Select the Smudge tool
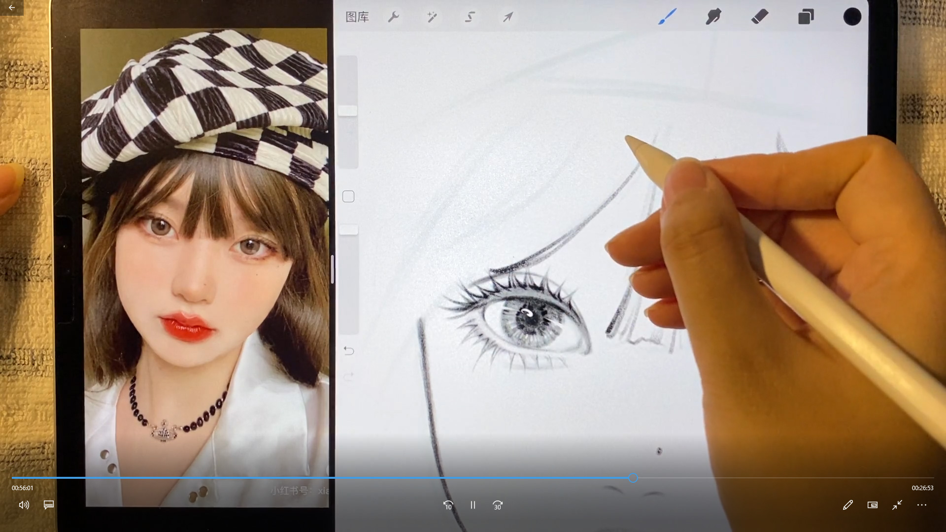Screen dimensions: 946x532 click(713, 17)
